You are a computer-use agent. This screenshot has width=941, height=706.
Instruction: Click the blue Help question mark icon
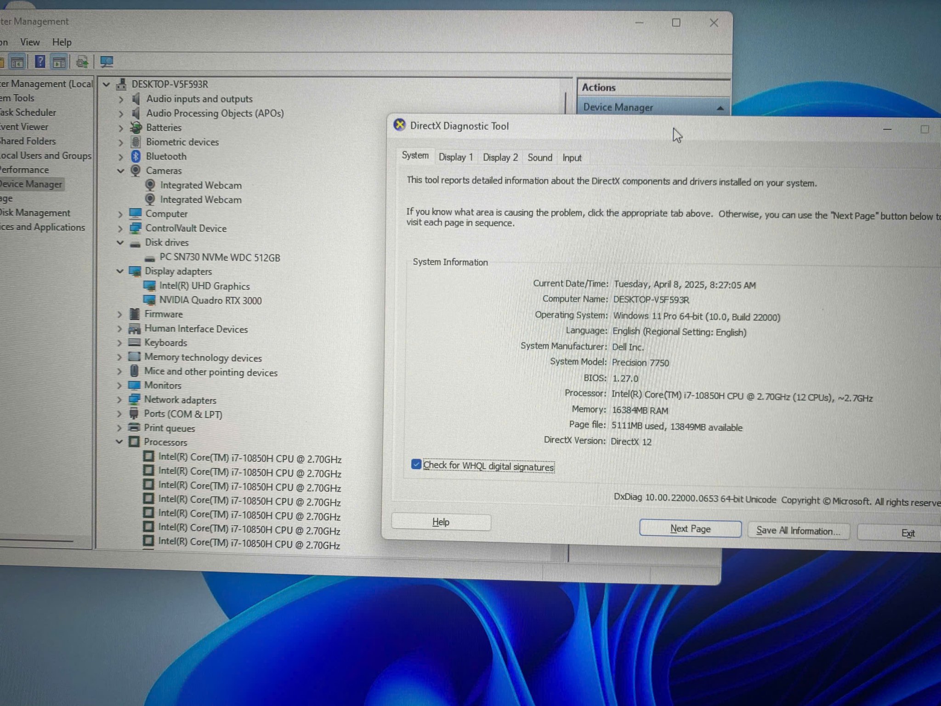[40, 62]
